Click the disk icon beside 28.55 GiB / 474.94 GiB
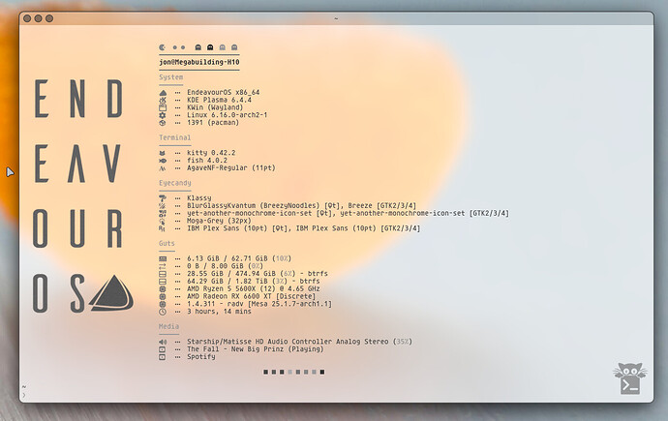 pyautogui.click(x=163, y=274)
